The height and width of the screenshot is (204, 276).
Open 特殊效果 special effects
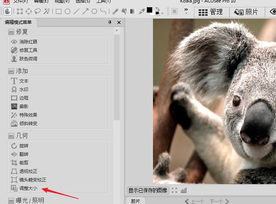pyautogui.click(x=24, y=115)
